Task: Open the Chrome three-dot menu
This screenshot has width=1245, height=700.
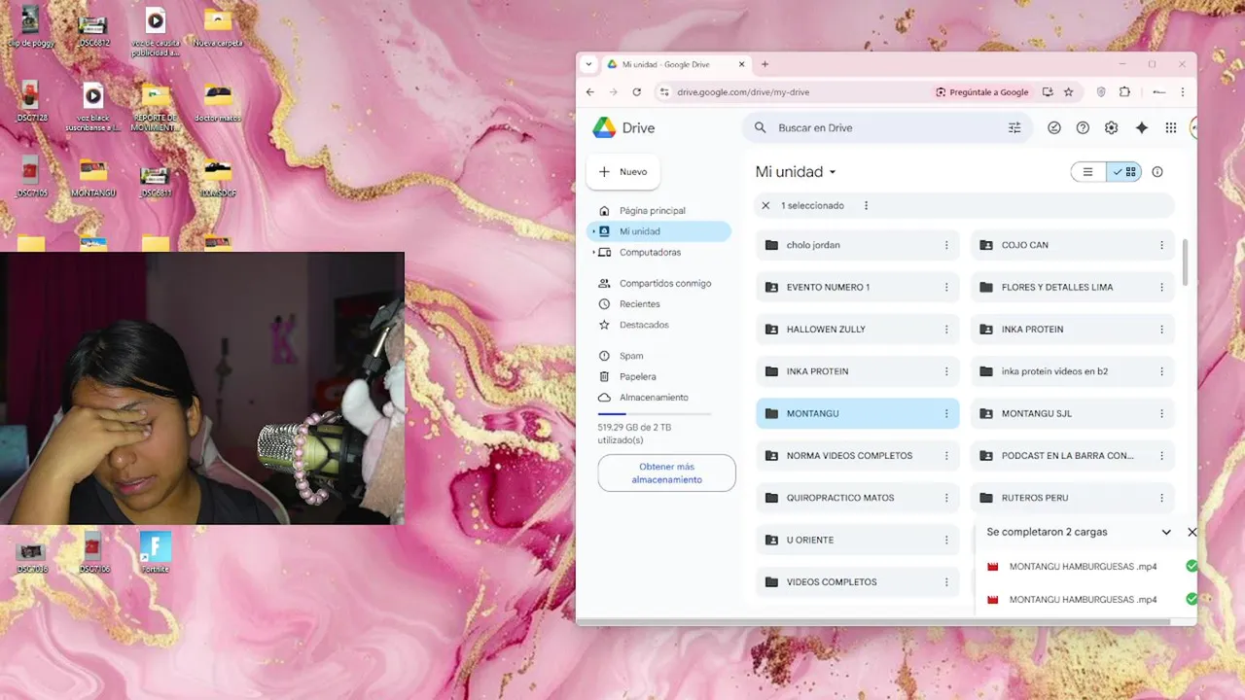Action: 1183,92
